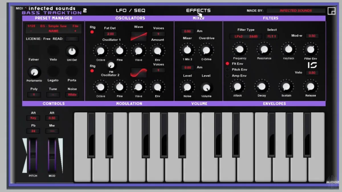Go to previous preset with minus button
Image resolution: width=342 pixels, height=192 pixels.
coord(30,31)
